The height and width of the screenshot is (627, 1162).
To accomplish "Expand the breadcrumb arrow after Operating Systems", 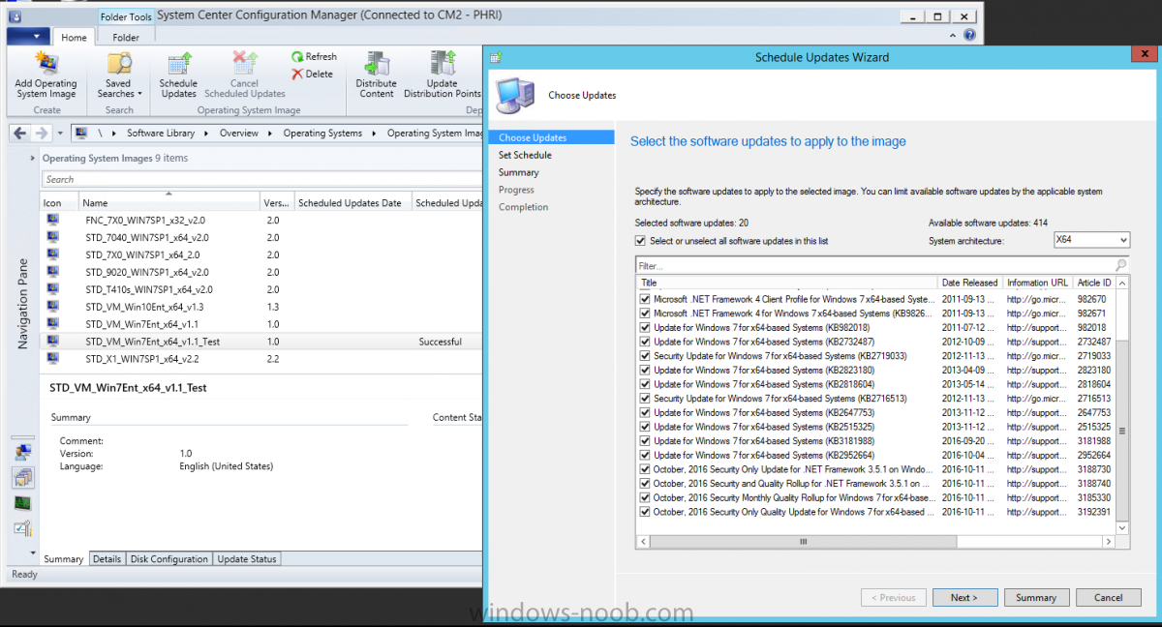I will [375, 134].
